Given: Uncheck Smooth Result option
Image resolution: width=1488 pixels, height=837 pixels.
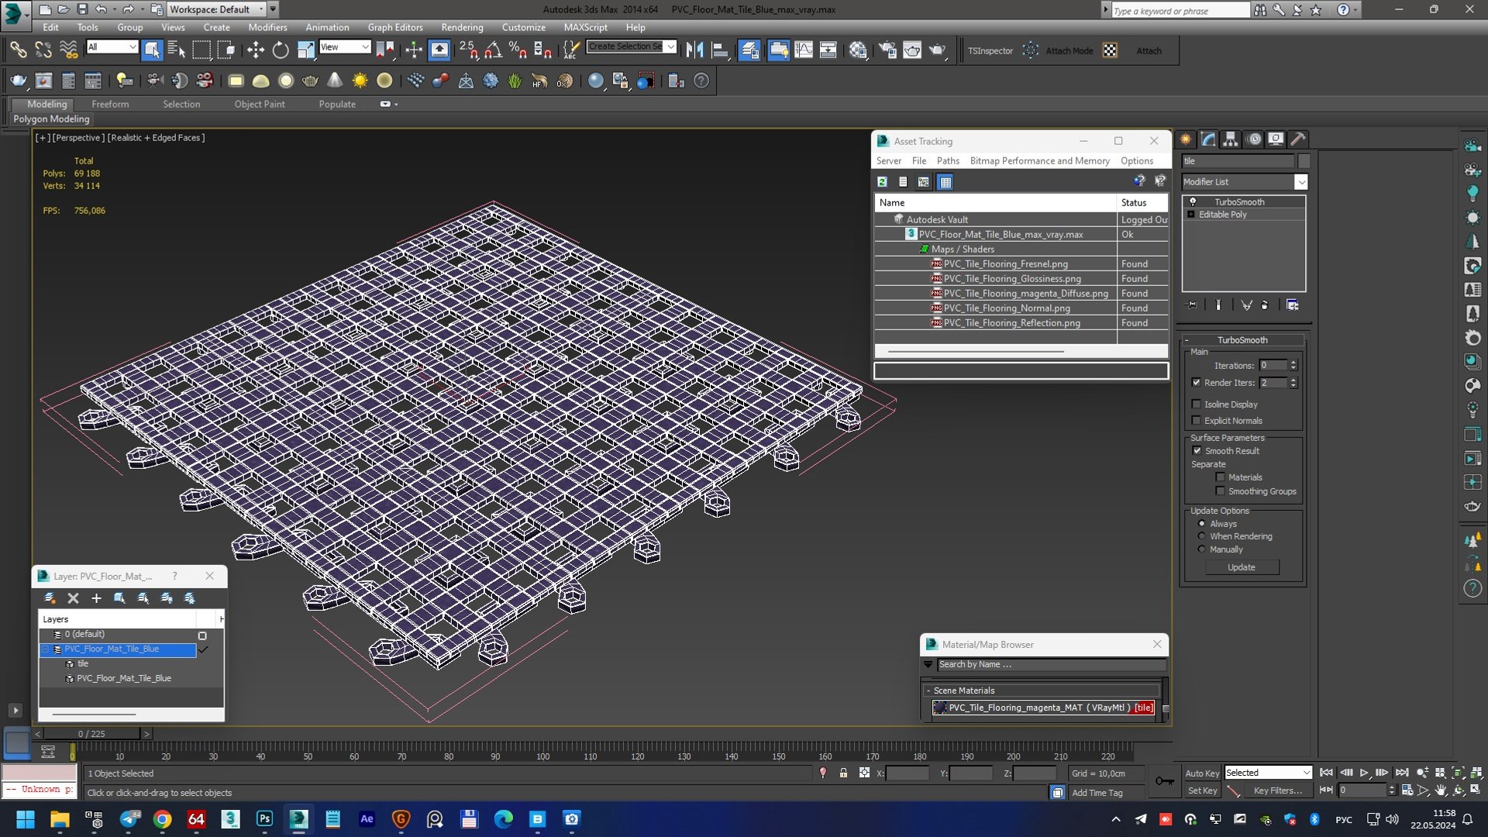Looking at the screenshot, I should 1197,450.
